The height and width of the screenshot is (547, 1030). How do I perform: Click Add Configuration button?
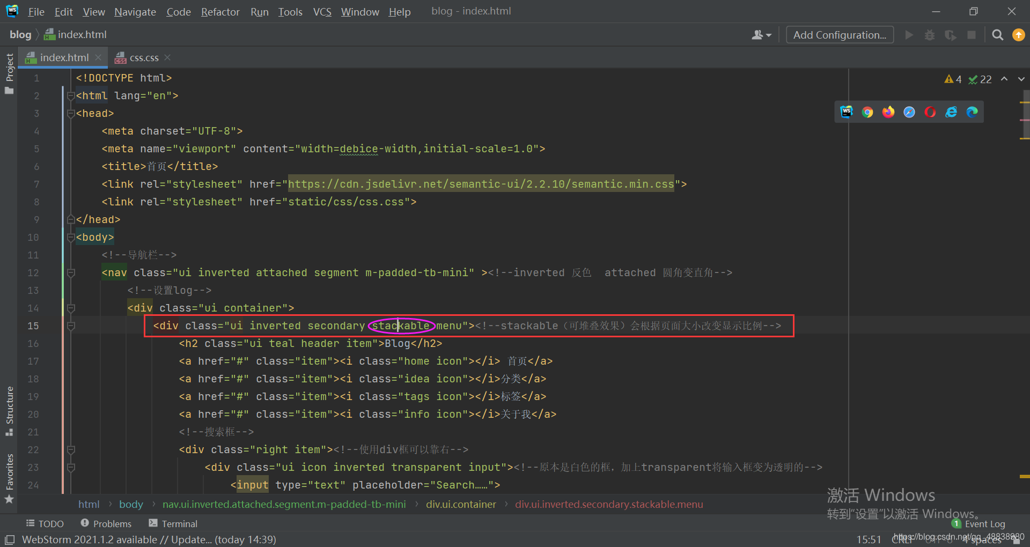tap(840, 35)
